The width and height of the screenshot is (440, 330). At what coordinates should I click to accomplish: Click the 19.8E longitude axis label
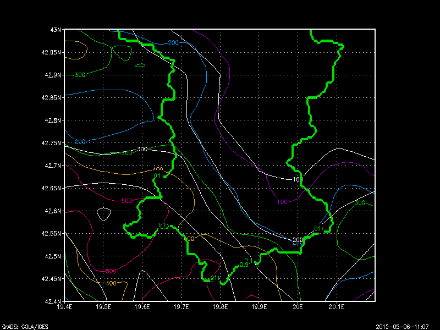tap(220, 307)
